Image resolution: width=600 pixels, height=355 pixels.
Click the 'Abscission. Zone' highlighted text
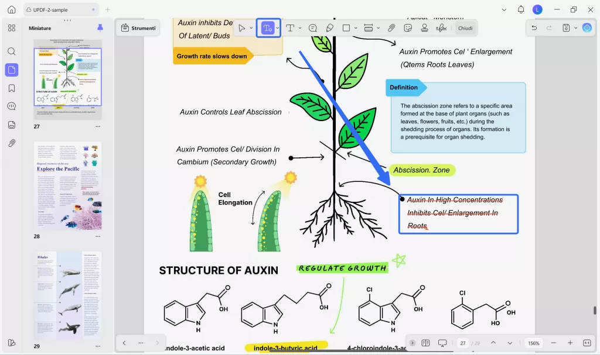(x=422, y=170)
